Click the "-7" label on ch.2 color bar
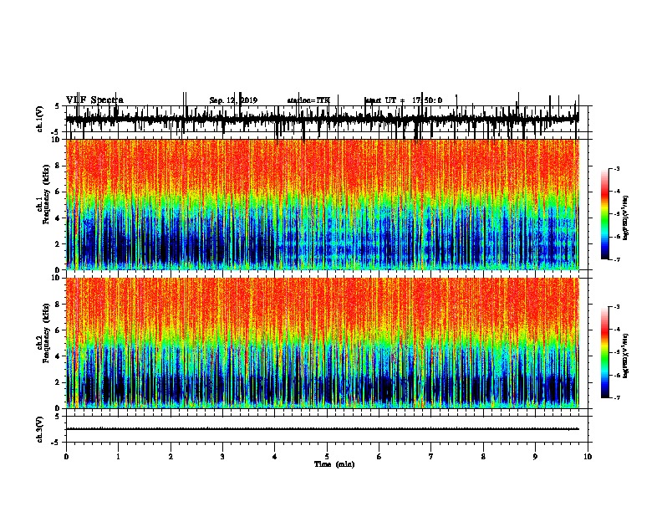Viewport: 662px width, 512px height. pyautogui.click(x=616, y=397)
